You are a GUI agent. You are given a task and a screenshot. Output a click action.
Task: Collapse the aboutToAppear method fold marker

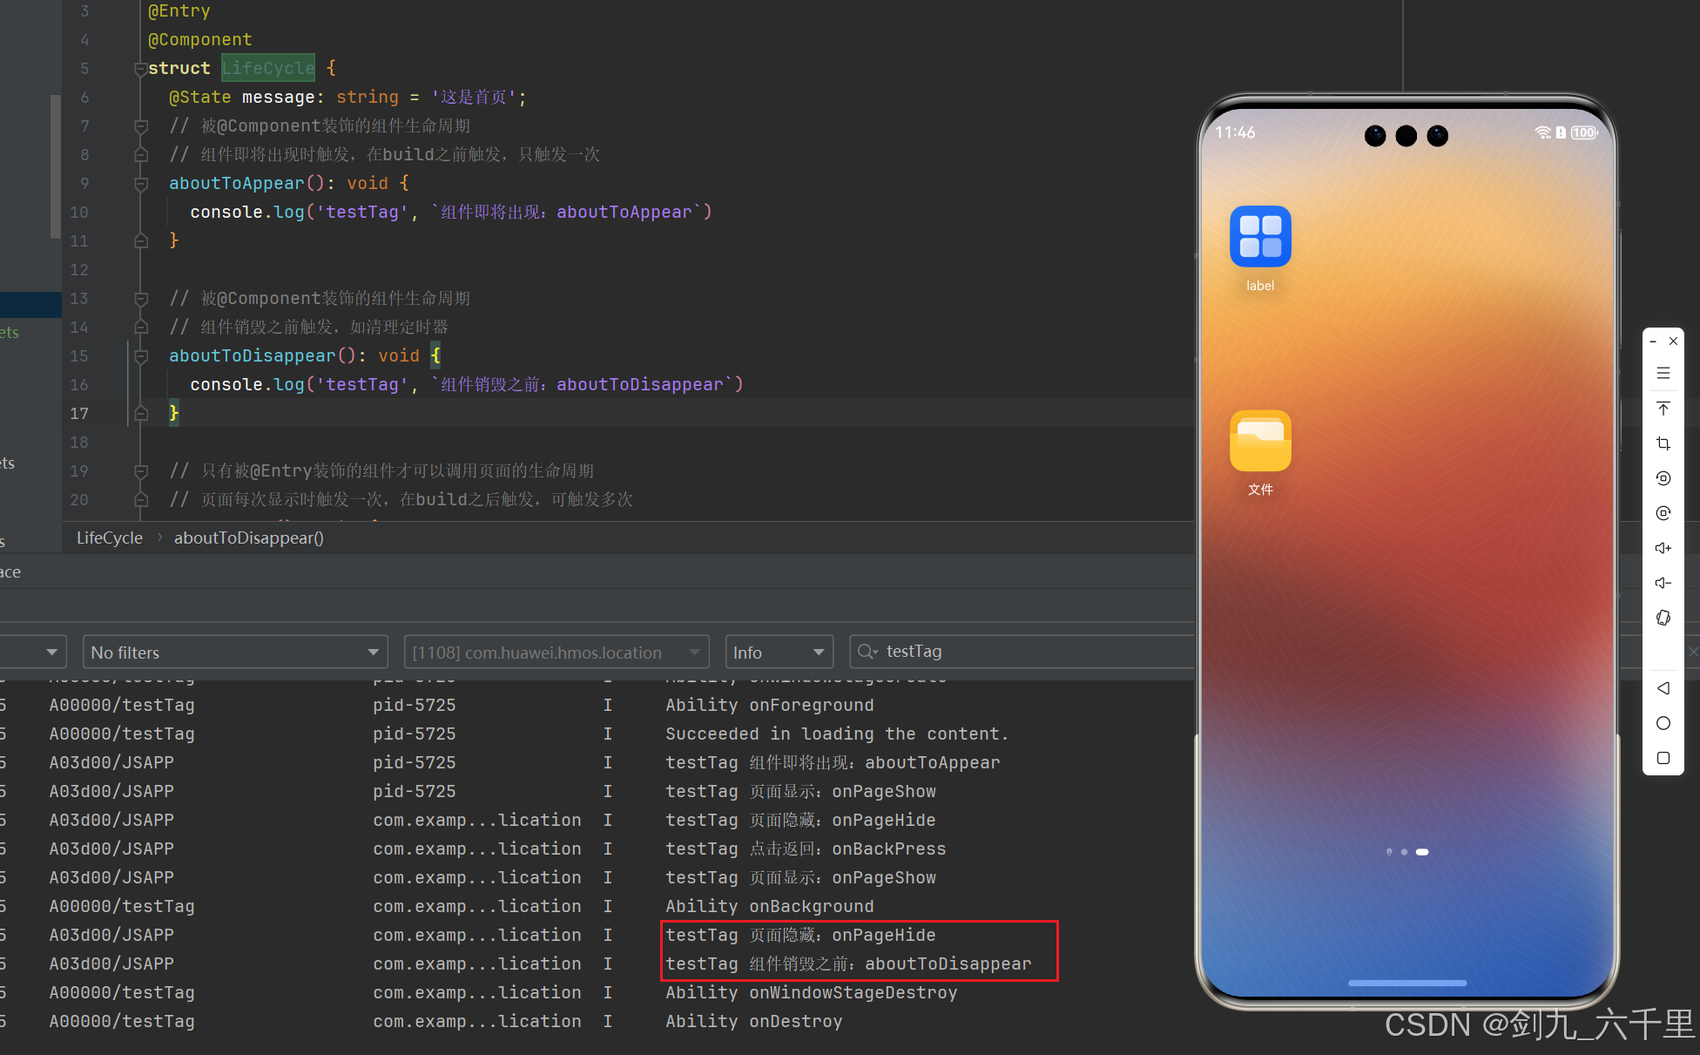141,184
